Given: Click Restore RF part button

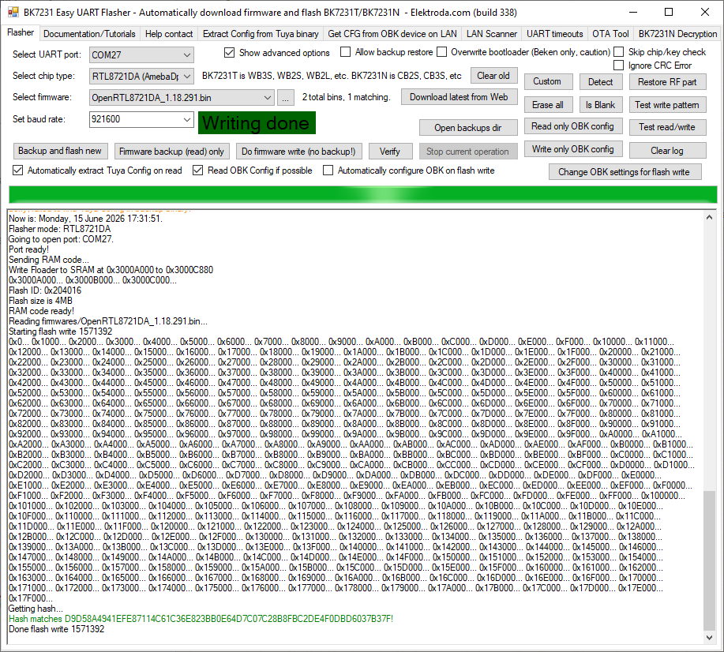Looking at the screenshot, I should pos(667,82).
